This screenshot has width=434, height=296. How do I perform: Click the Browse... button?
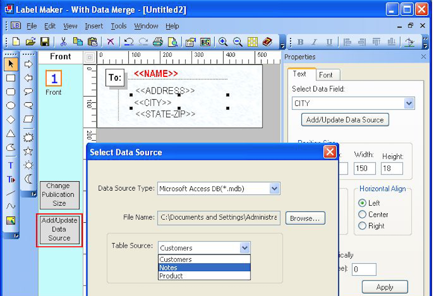pos(305,218)
